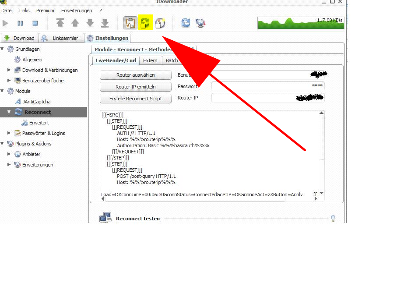
Task: Switch to the Extern tab
Action: 150,60
